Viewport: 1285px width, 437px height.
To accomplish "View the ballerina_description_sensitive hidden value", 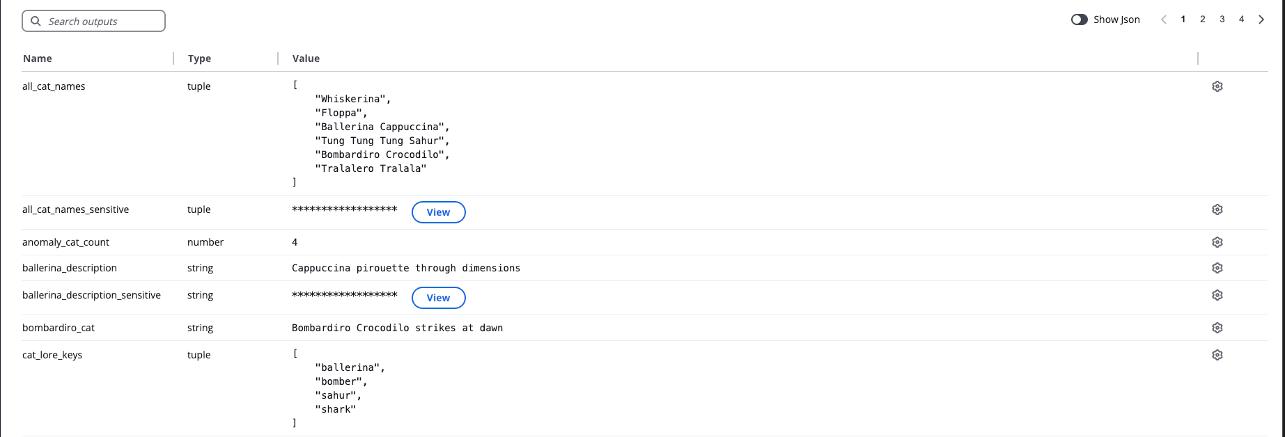I will pos(438,298).
